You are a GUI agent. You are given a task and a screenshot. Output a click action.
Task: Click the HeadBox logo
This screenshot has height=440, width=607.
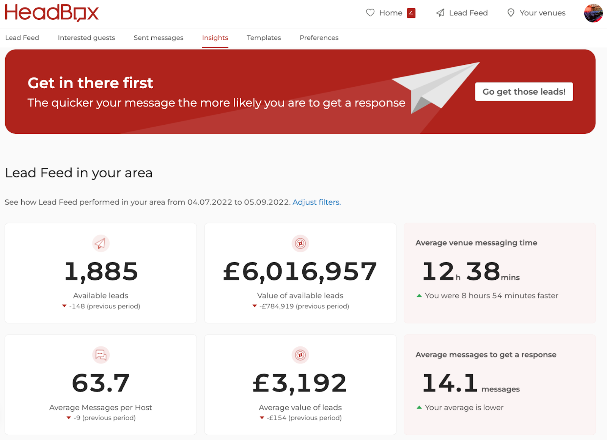click(x=52, y=13)
